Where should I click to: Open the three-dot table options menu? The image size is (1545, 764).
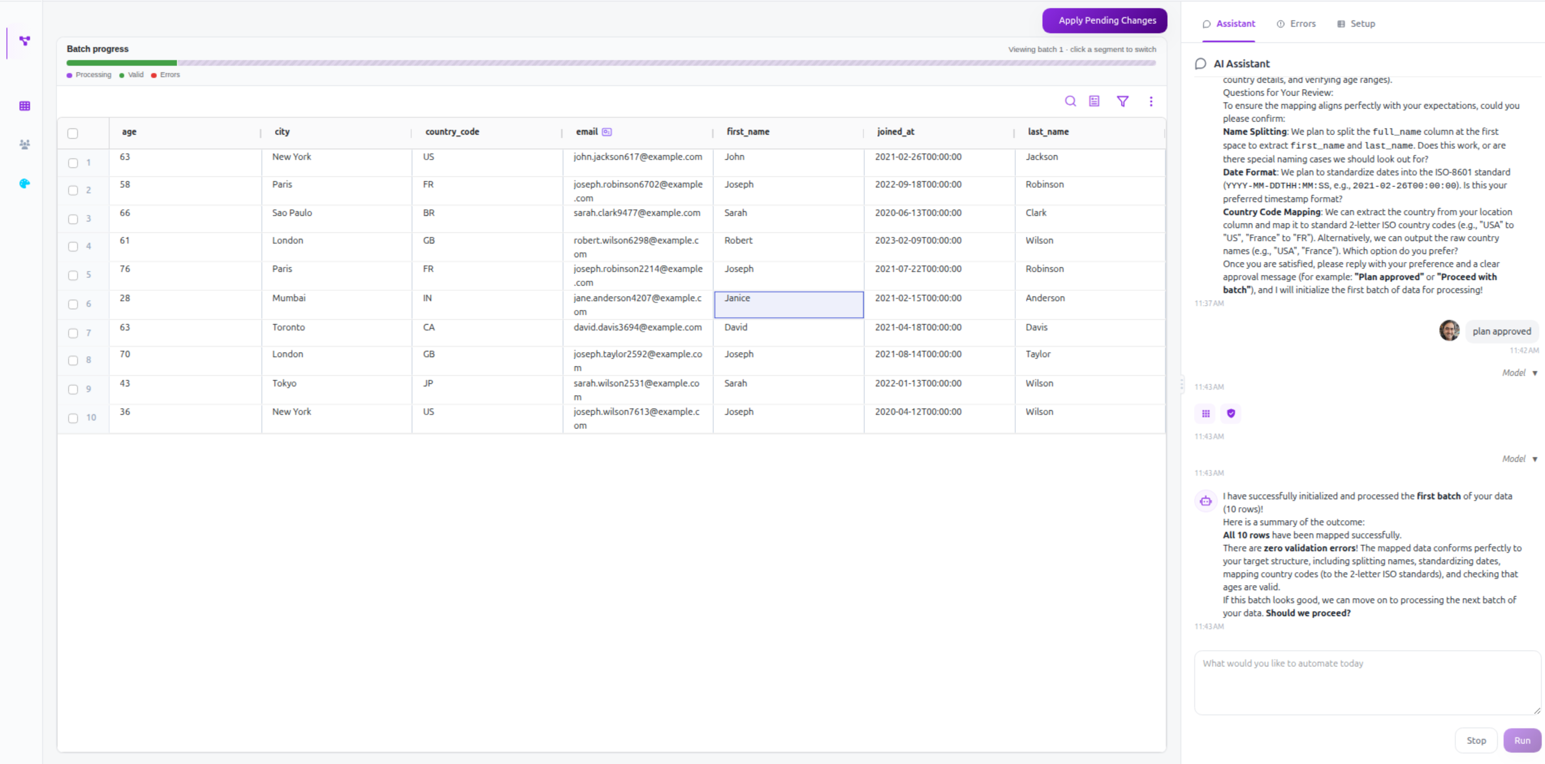coord(1151,101)
